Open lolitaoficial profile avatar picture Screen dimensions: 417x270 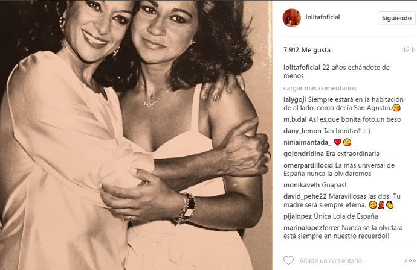(292, 17)
